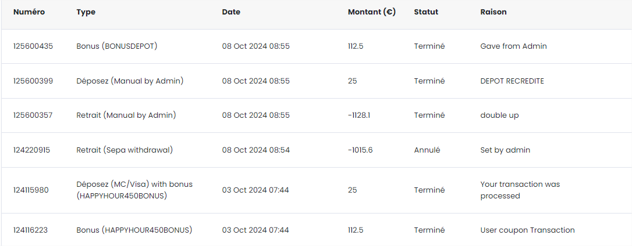The height and width of the screenshot is (246, 632).
Task: Open transaction number 125600357
Action: (33, 115)
